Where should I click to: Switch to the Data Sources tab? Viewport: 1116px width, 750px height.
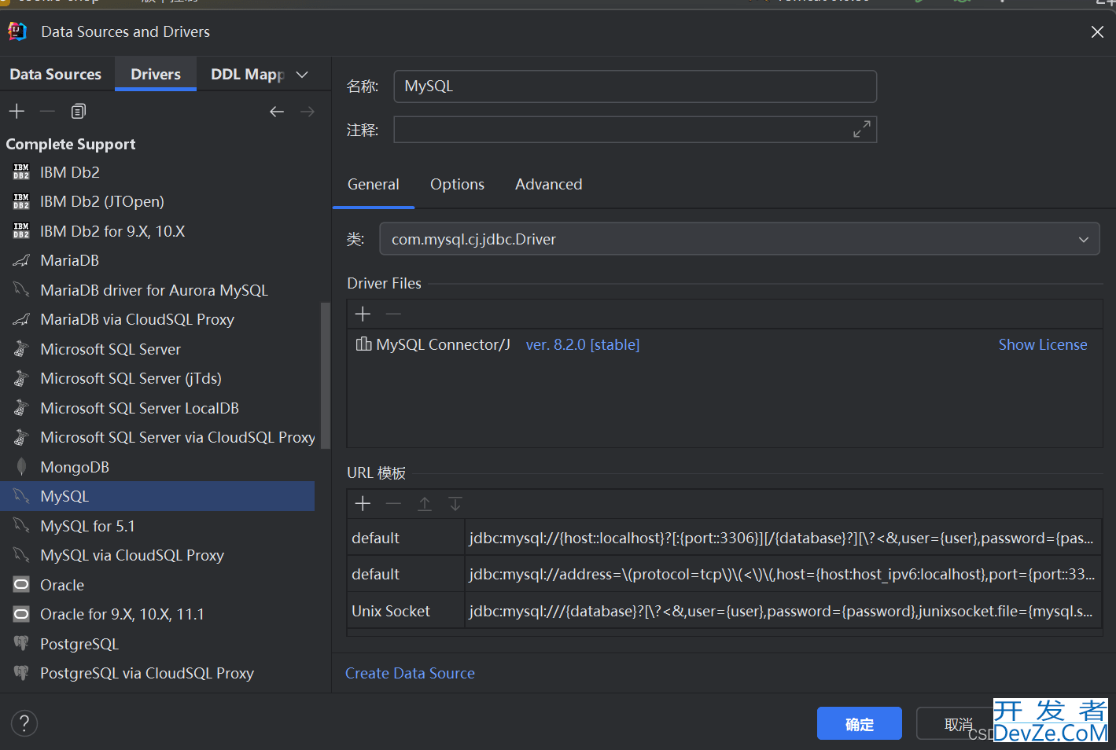tap(56, 74)
